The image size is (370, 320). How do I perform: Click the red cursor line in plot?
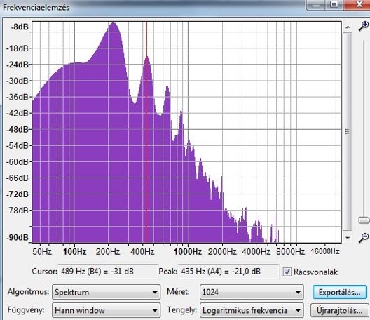click(x=146, y=132)
